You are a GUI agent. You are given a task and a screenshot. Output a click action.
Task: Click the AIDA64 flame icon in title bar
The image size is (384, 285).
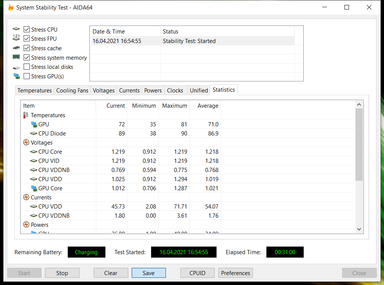(11, 7)
